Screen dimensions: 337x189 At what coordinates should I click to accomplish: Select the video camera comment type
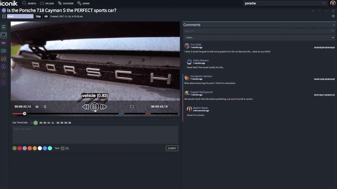67,148
